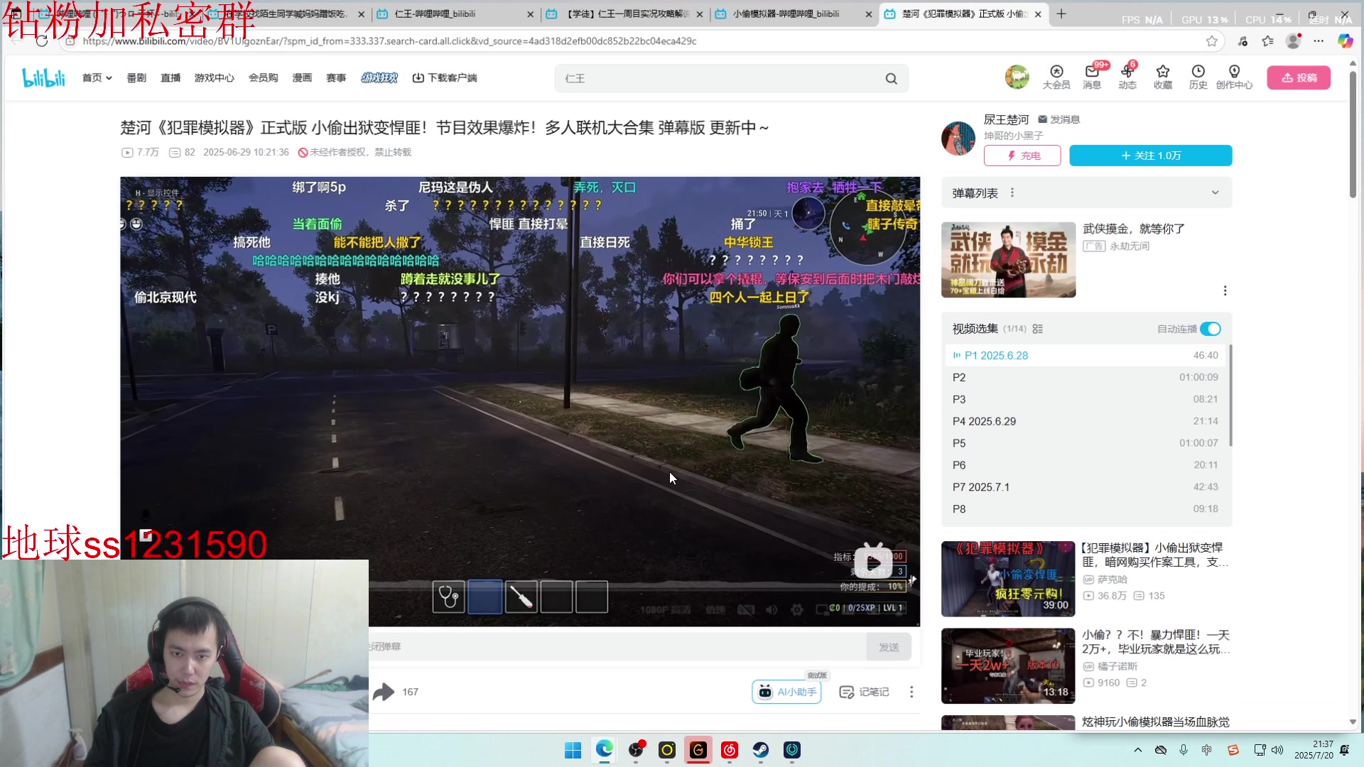The width and height of the screenshot is (1364, 767).
Task: Select episode P5 in playlist
Action: point(1085,443)
